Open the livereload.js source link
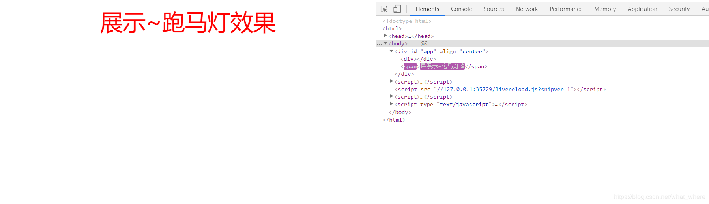The height and width of the screenshot is (204, 709). [503, 89]
